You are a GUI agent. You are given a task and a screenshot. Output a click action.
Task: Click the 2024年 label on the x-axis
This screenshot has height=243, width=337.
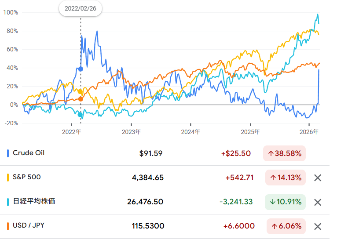coord(191,131)
